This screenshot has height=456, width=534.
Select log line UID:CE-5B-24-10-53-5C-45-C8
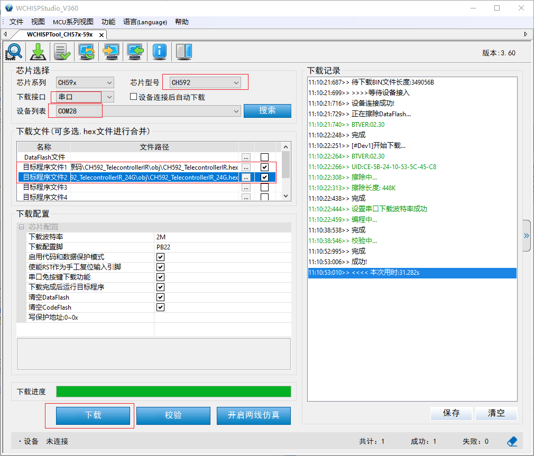(412, 167)
